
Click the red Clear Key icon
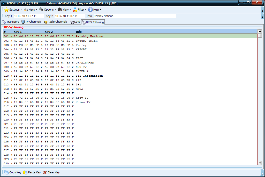tap(45, 172)
